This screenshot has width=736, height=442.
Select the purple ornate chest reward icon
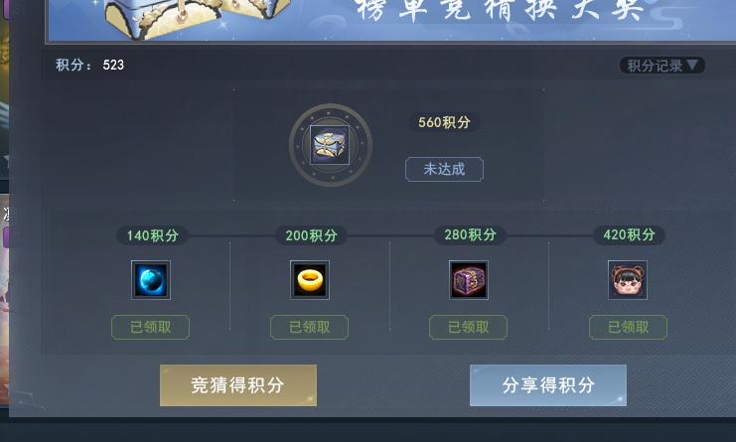469,280
